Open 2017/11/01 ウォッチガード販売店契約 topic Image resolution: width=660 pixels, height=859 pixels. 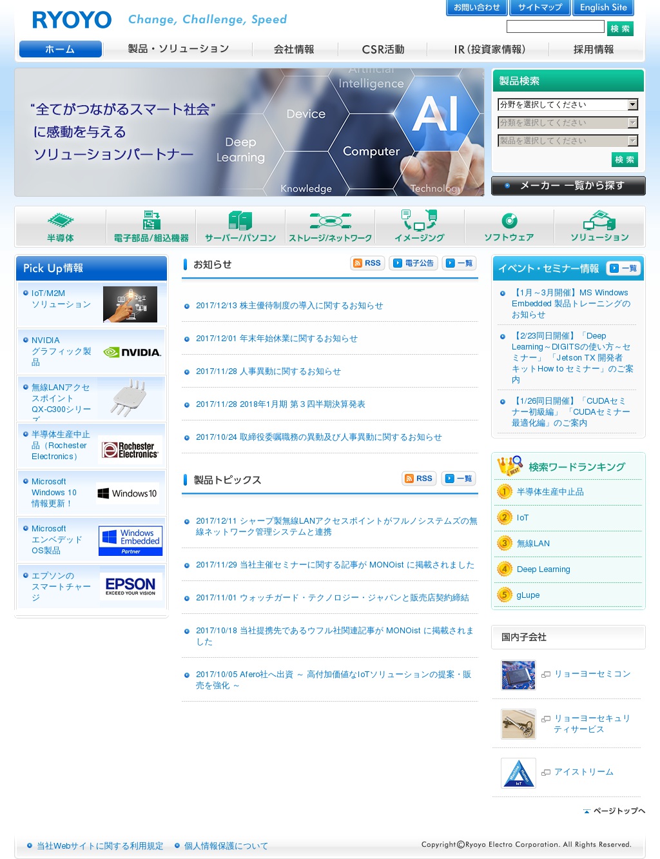pos(333,598)
